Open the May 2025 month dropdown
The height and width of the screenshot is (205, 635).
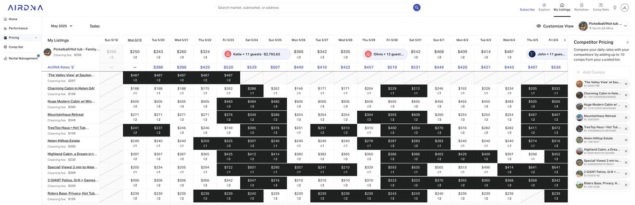(62, 25)
